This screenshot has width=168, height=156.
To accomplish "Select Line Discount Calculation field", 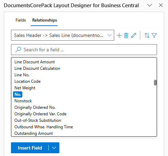I will pyautogui.click(x=37, y=68).
